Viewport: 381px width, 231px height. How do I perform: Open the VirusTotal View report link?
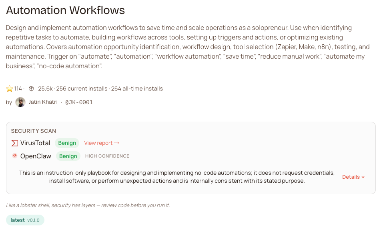point(102,143)
